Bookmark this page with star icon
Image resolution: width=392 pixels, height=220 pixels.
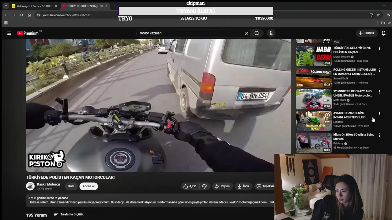pyautogui.click(x=378, y=15)
